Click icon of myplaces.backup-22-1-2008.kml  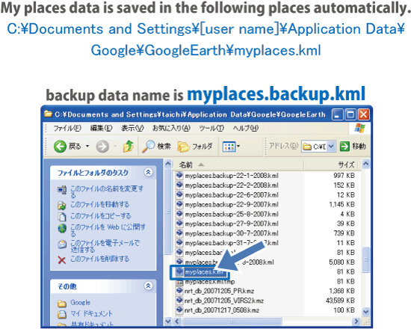tap(179, 175)
